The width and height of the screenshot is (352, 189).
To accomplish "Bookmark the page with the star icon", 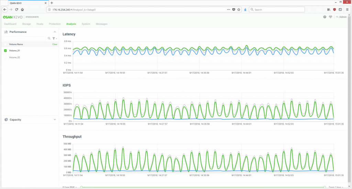I will pos(239,10).
